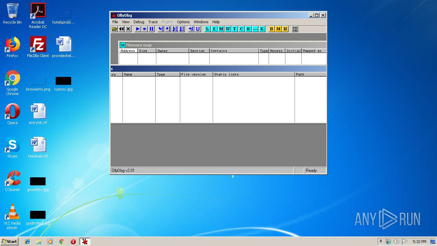The image size is (437, 246).
Task: Click the Ready status bar field
Action: pos(315,170)
